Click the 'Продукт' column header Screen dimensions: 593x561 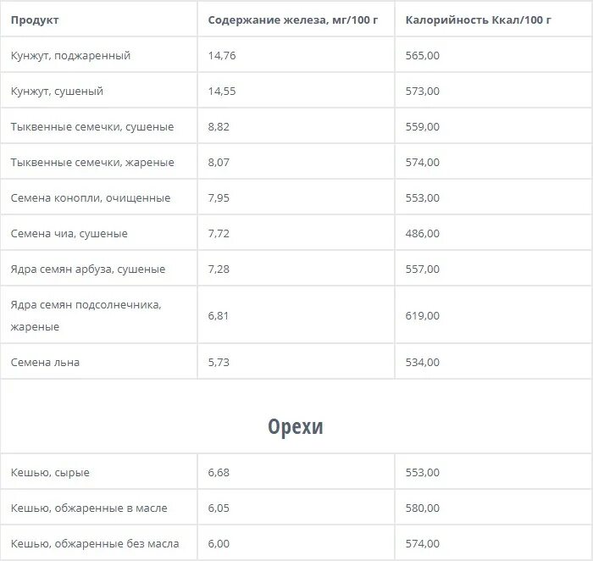35,20
